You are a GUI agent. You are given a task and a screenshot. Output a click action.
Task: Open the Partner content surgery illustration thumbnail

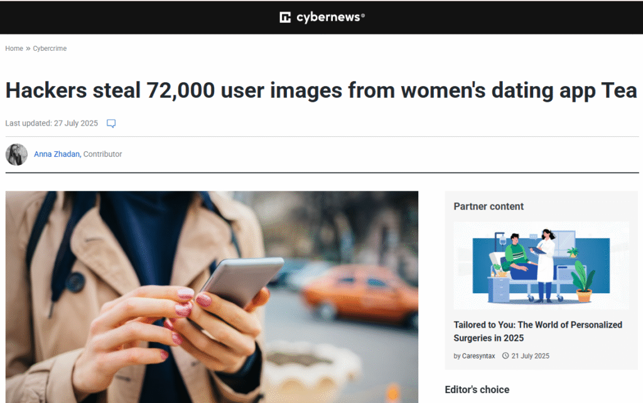(541, 266)
